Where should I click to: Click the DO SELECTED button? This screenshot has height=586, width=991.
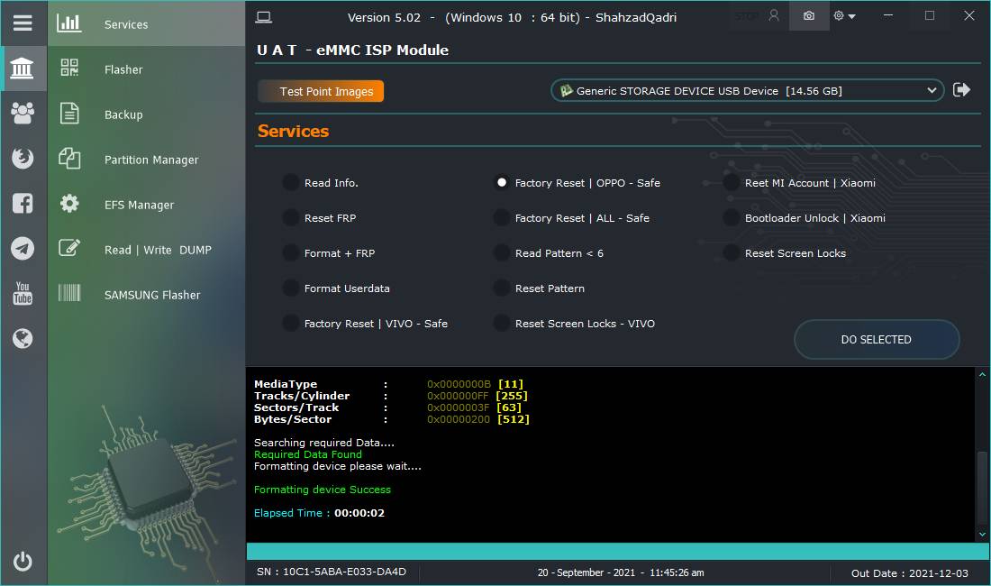877,340
